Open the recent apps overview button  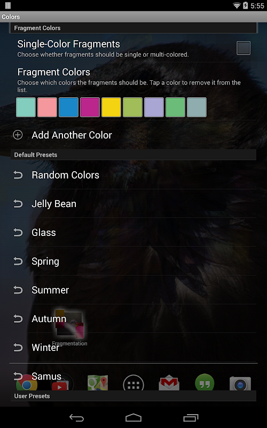point(191,418)
